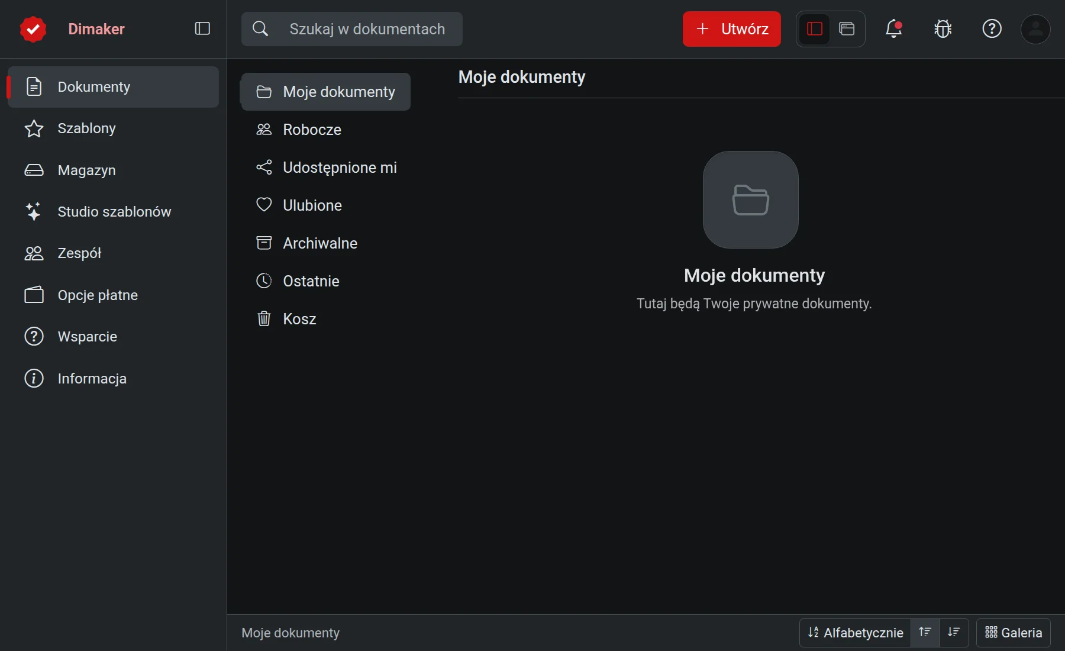Image resolution: width=1065 pixels, height=651 pixels.
Task: Select the Moje dokumenty folder
Action: click(x=326, y=92)
